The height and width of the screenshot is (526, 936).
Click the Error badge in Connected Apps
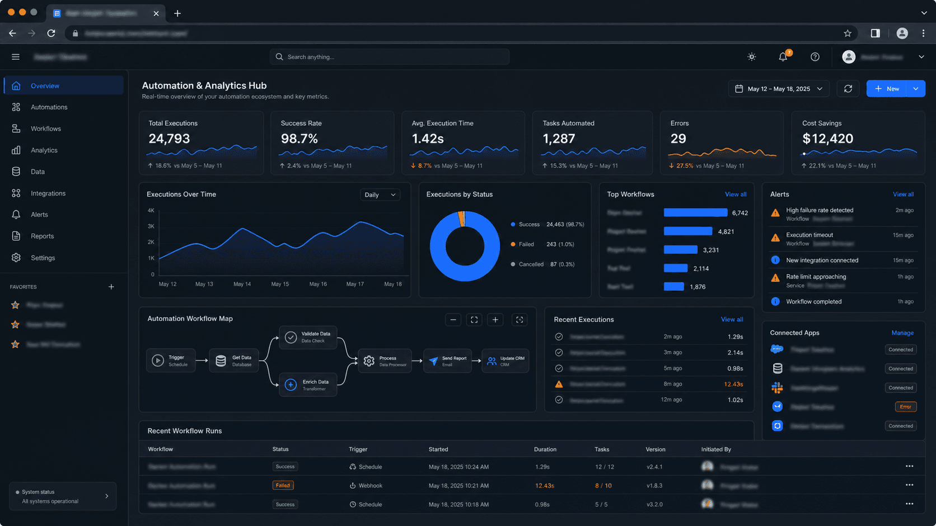pyautogui.click(x=905, y=407)
